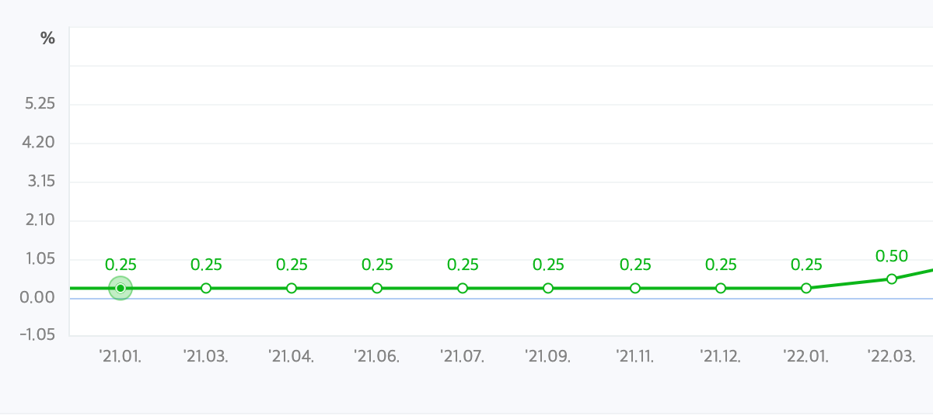Click the 0.25 label above '21.01.
The height and width of the screenshot is (419, 933).
tap(121, 265)
